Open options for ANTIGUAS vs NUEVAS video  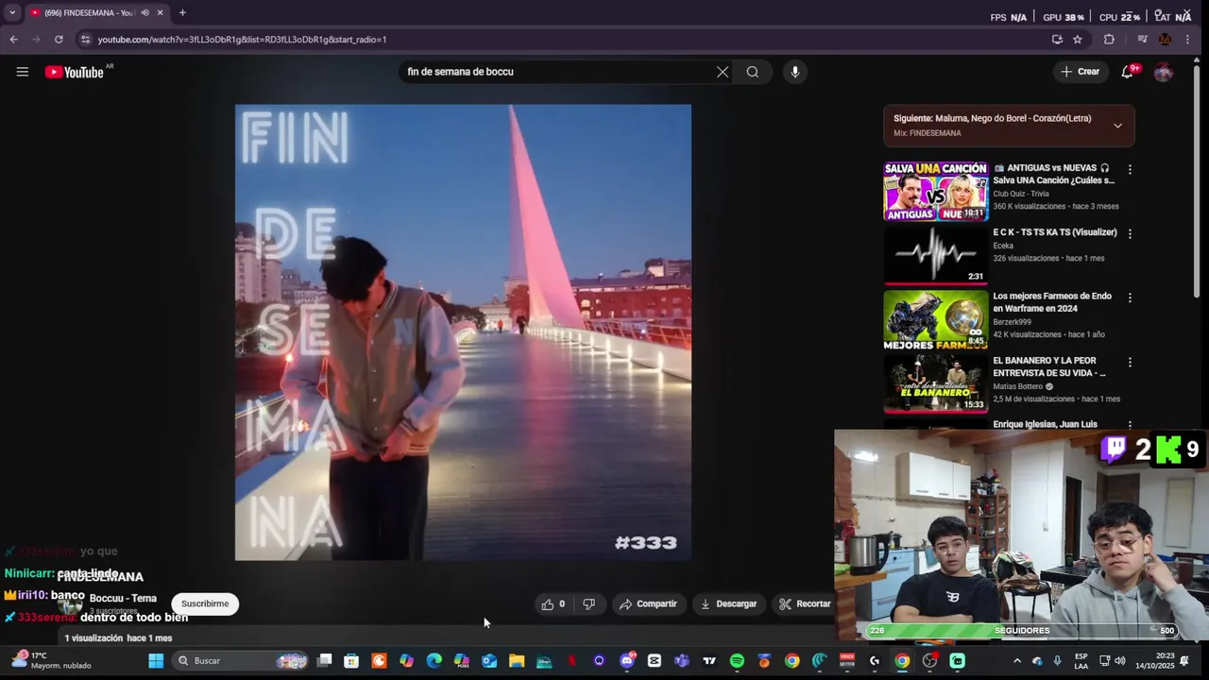point(1130,170)
